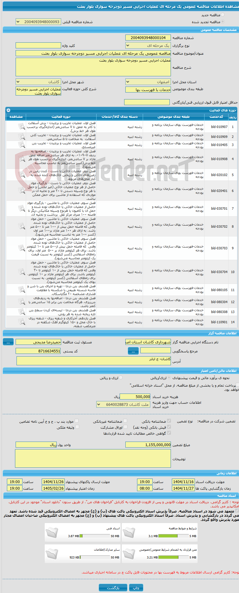Select مناقصه جدید radio button

coord(223,15)
